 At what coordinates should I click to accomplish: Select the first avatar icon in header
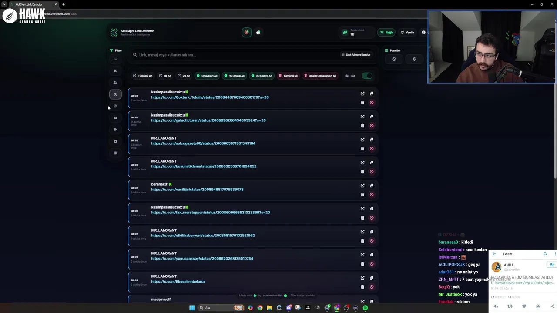click(x=247, y=32)
